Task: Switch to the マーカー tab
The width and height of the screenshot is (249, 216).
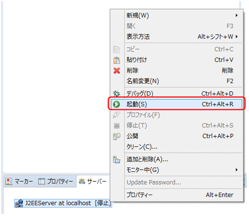Action: pos(19,182)
